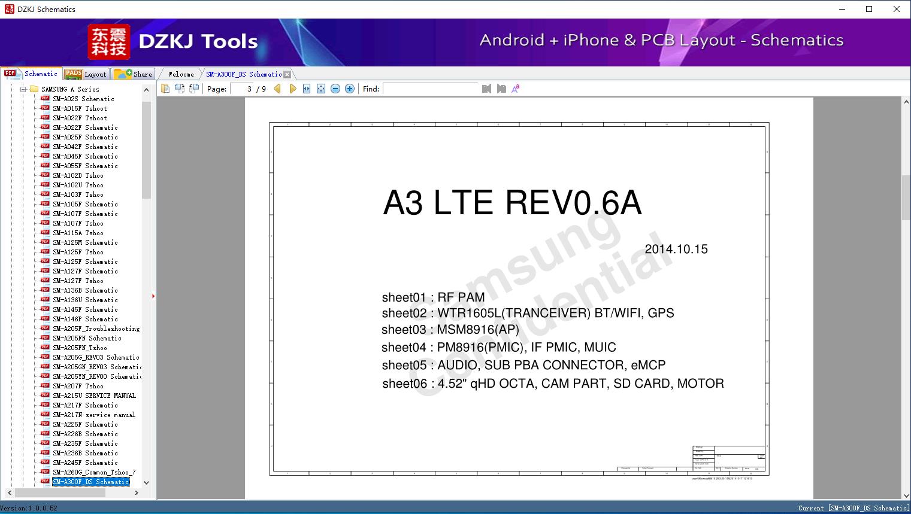The image size is (911, 514).
Task: Click PDF icon beside SM-A205FN Schematic
Action: point(45,338)
